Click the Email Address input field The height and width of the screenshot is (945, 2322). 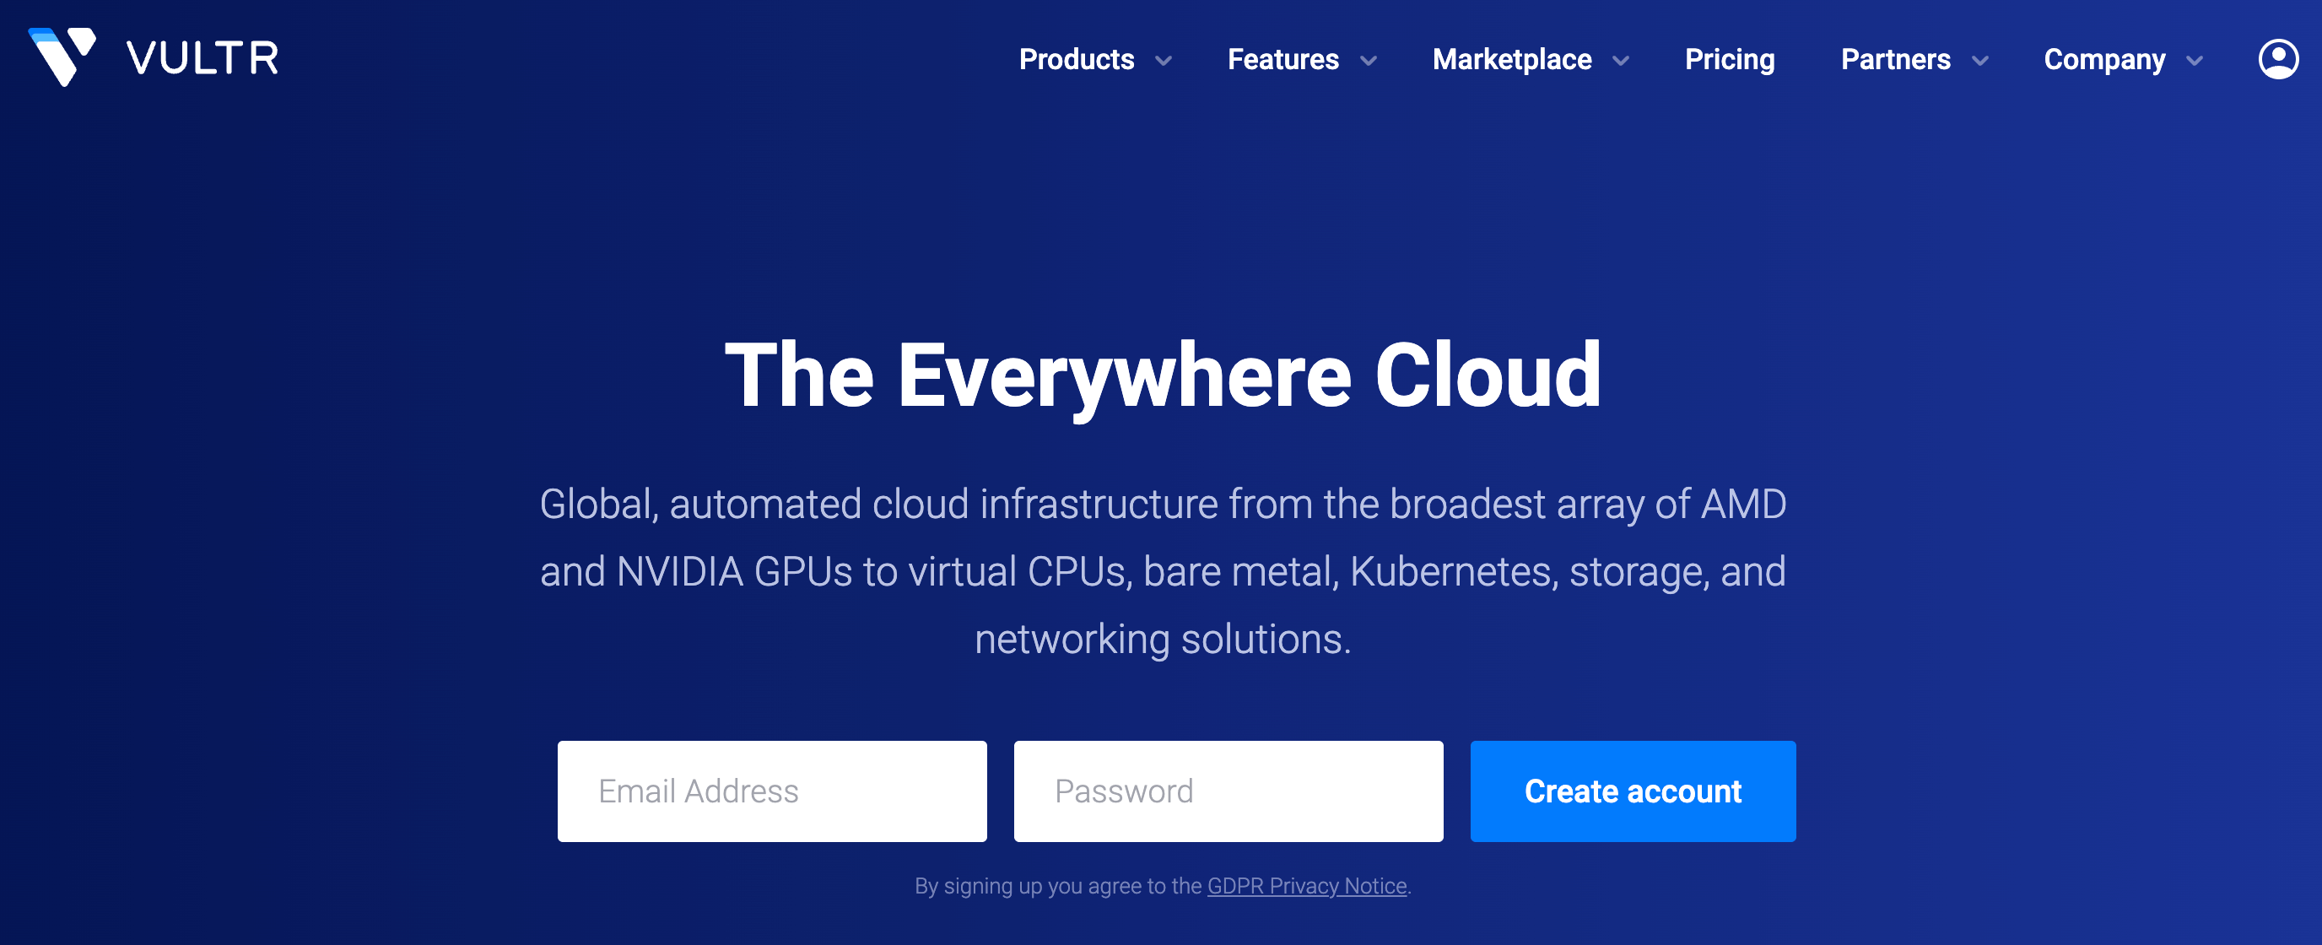pyautogui.click(x=773, y=791)
